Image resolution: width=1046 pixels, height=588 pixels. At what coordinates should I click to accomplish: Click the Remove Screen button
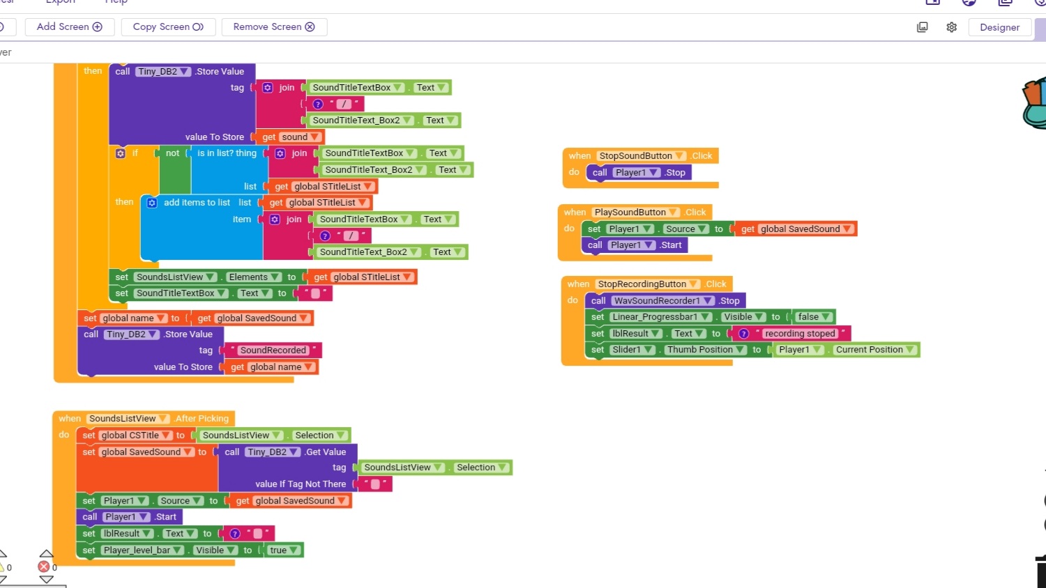point(274,26)
